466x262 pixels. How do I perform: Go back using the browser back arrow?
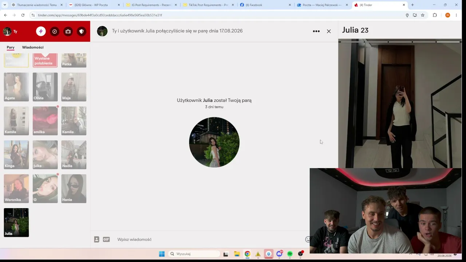[x=5, y=15]
